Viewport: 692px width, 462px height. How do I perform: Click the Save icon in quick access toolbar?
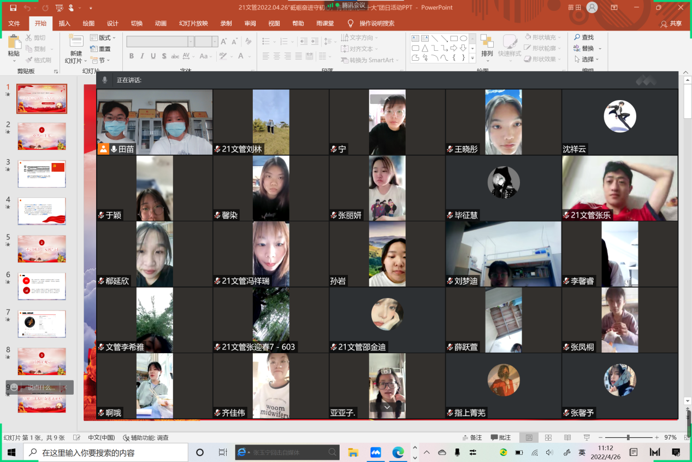tap(13, 8)
